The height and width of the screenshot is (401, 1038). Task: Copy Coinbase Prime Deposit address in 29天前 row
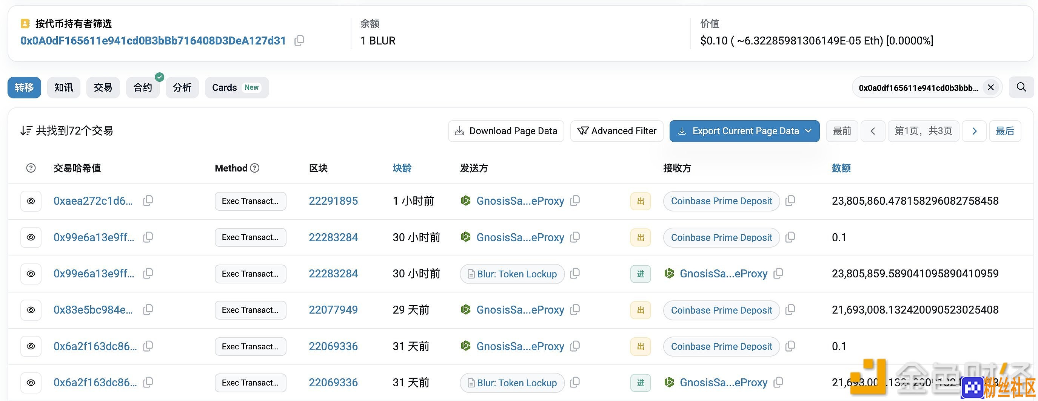(790, 310)
